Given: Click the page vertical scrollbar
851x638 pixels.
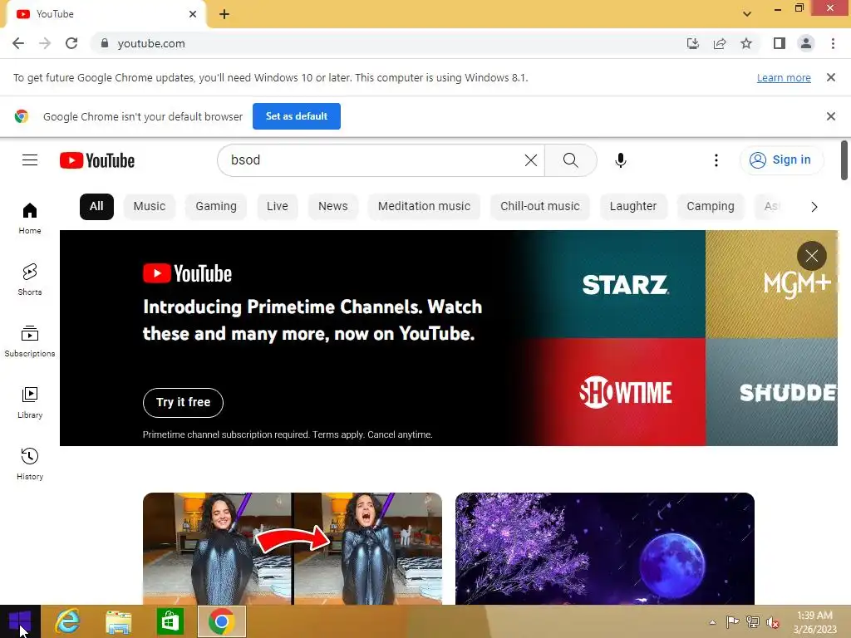Looking at the screenshot, I should (x=844, y=160).
